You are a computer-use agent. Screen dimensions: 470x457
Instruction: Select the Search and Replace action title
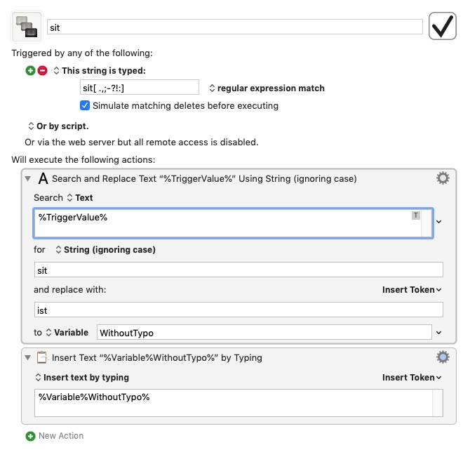point(204,179)
